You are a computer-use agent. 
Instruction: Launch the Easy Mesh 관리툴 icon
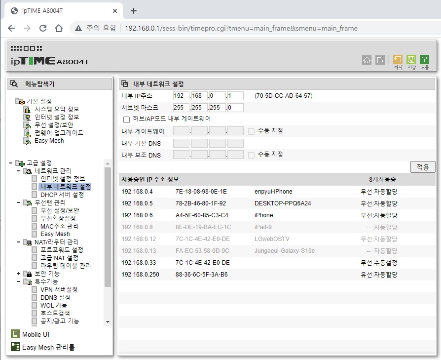(15, 347)
